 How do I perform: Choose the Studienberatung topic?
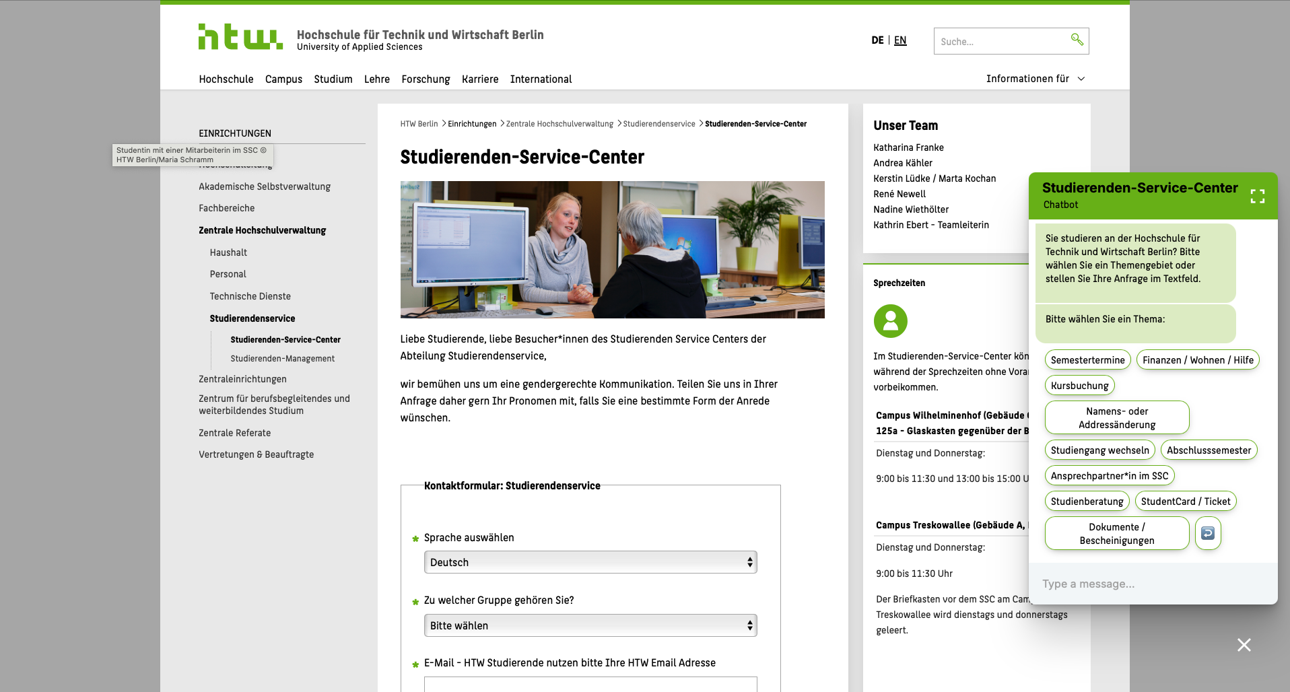point(1087,501)
